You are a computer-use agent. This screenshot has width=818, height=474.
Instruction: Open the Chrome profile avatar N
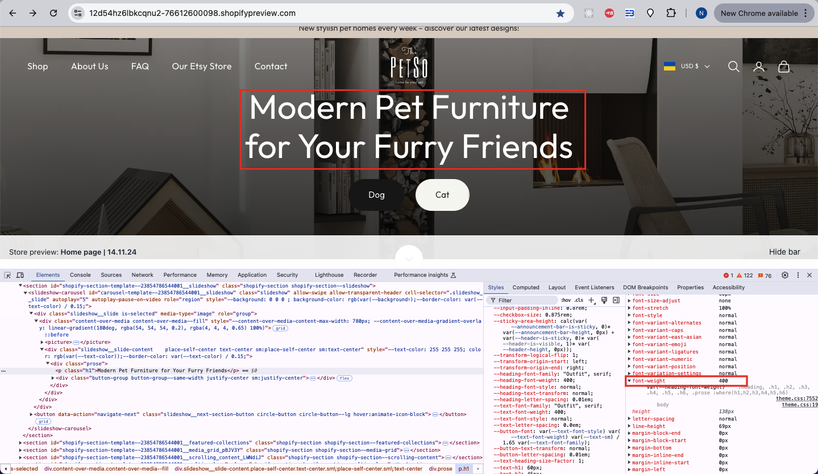(x=701, y=13)
